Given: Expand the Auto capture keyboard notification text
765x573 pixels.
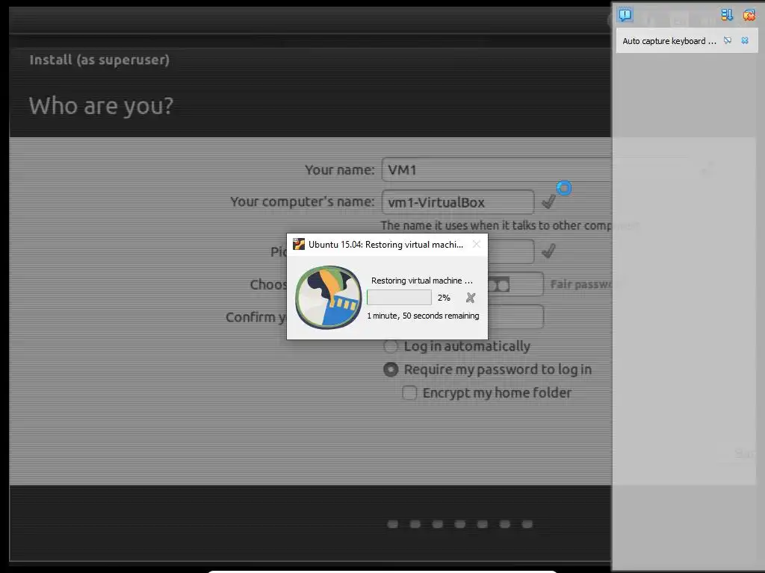Looking at the screenshot, I should tap(669, 41).
